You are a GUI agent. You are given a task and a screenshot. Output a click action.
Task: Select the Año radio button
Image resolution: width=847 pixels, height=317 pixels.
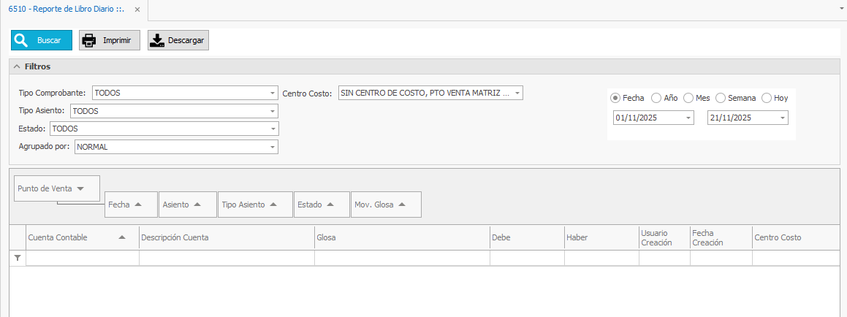coord(656,98)
